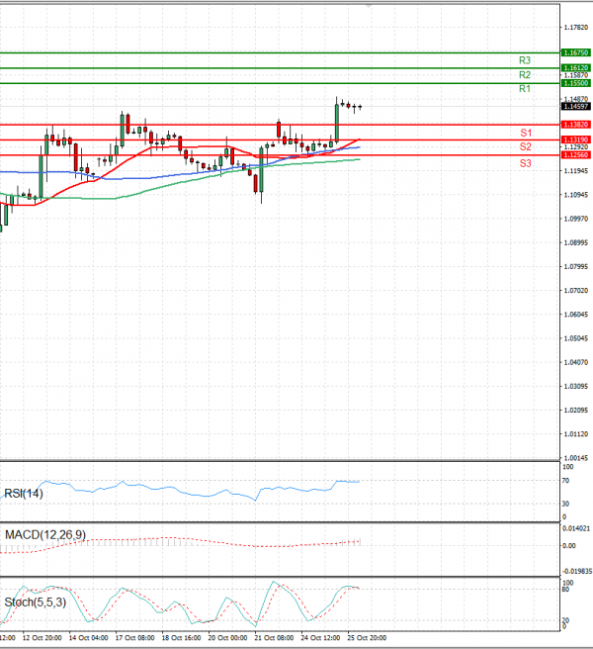
Task: Click the R1 resistance label
Action: coord(525,89)
